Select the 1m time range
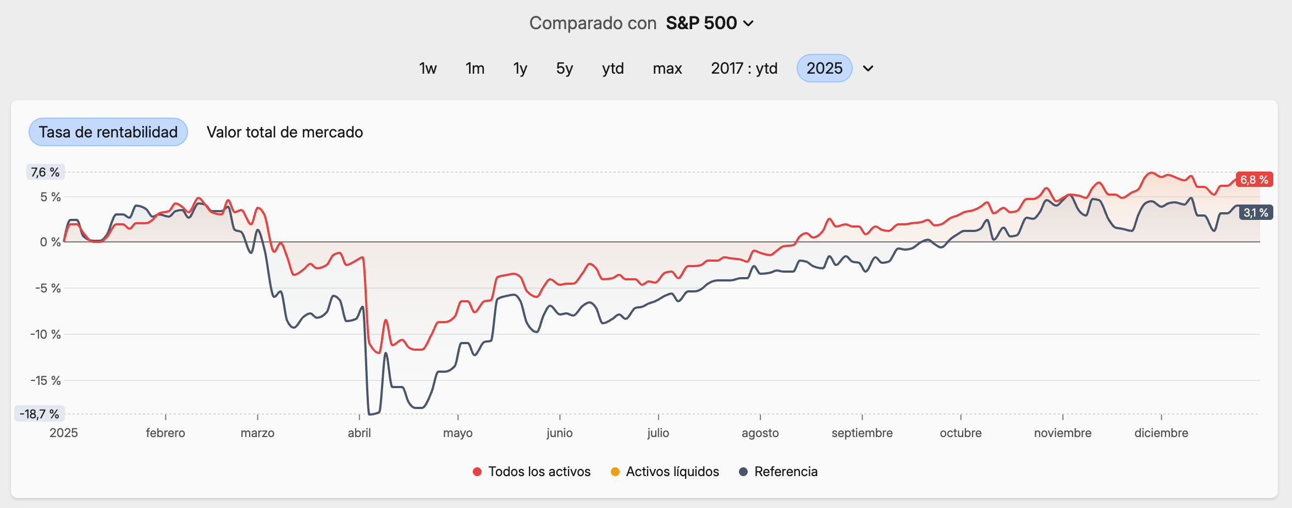 tap(475, 69)
